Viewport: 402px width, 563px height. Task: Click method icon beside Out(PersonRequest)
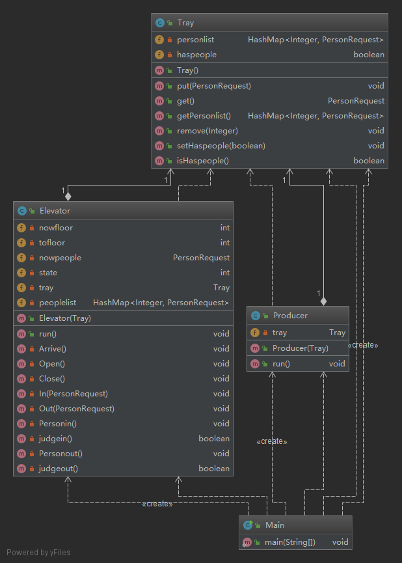click(x=21, y=409)
